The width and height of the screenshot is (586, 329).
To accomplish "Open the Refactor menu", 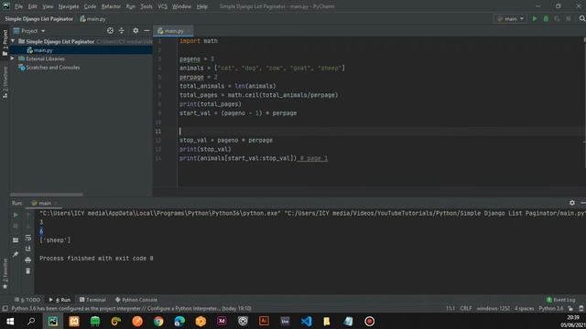I will click(x=111, y=6).
